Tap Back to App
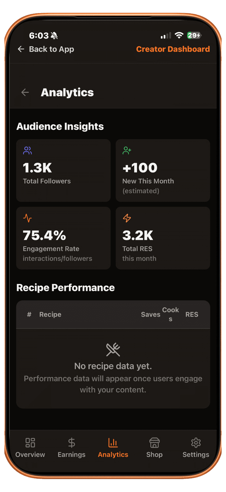This screenshot has height=492, width=226. tap(45, 49)
